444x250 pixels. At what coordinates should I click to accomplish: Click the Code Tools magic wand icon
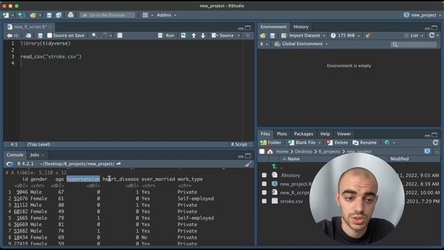click(x=104, y=35)
